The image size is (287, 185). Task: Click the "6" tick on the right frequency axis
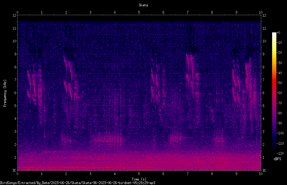click(x=263, y=93)
